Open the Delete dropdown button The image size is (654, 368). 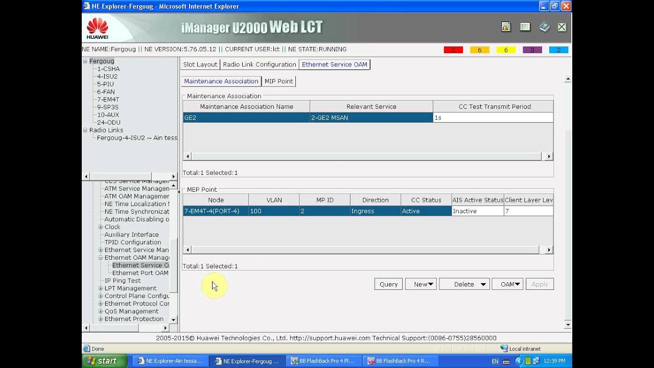point(464,284)
